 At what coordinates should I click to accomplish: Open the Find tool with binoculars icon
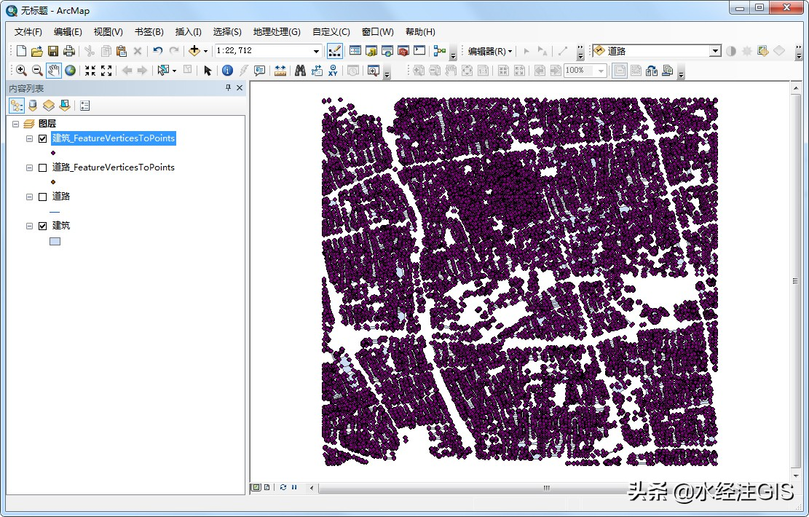[299, 70]
